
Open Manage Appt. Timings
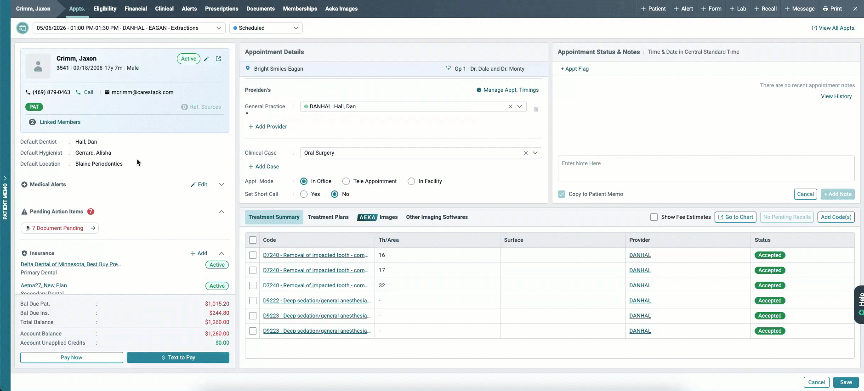tap(507, 90)
